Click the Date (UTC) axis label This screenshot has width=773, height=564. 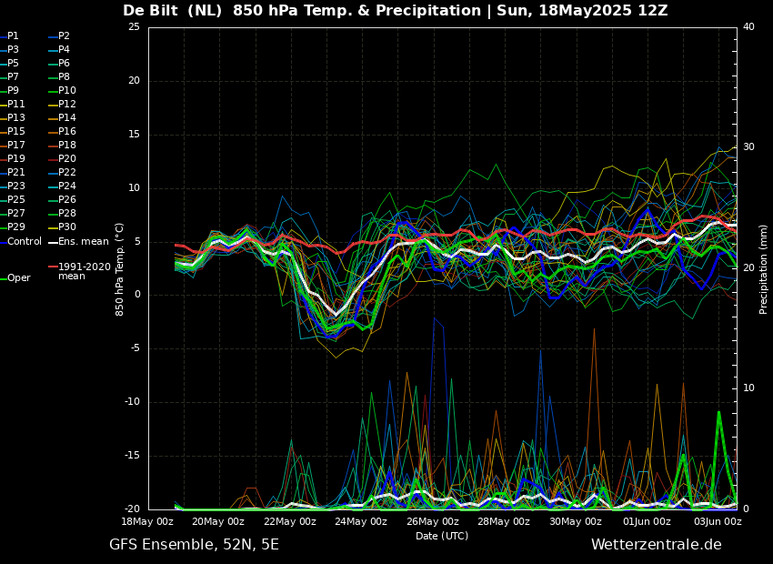point(442,537)
